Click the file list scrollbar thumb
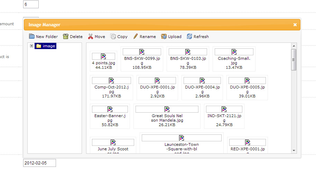This screenshot has height=170, width=316. (294, 60)
